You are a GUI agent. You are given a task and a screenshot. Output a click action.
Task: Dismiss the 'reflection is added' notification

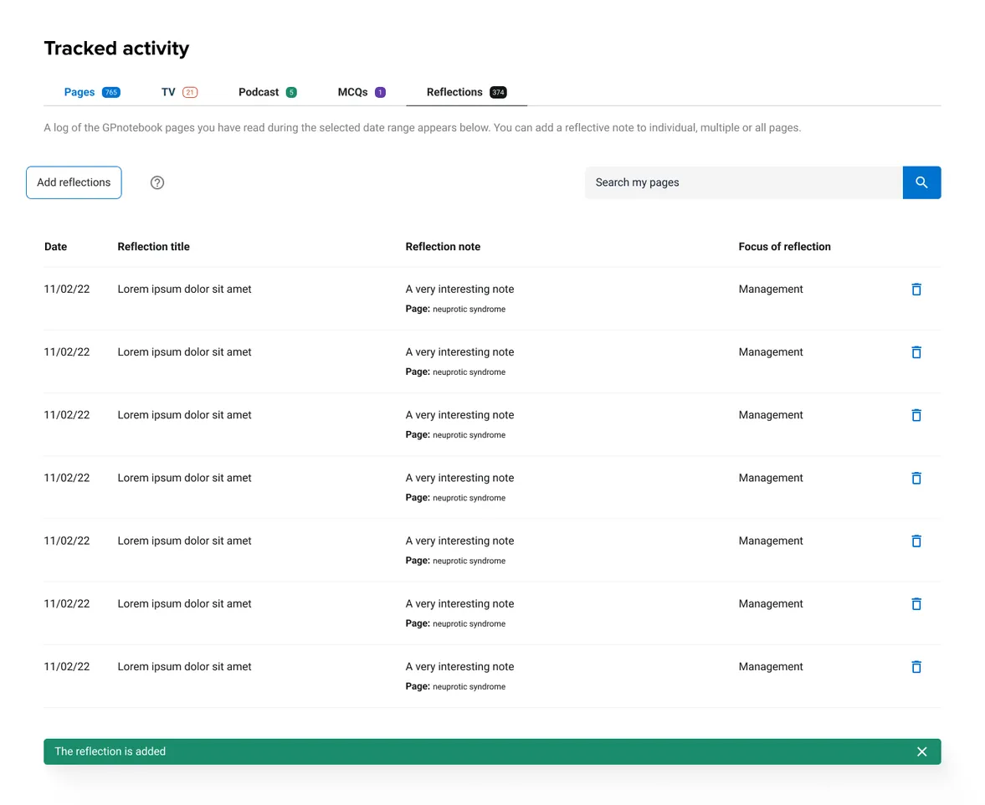tap(921, 751)
